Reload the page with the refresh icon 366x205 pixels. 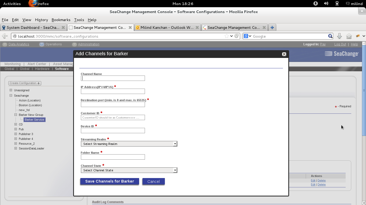coord(237,36)
